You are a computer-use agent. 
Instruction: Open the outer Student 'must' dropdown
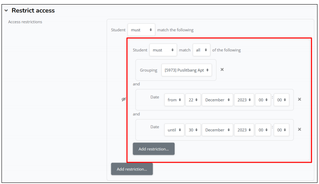pos(141,30)
